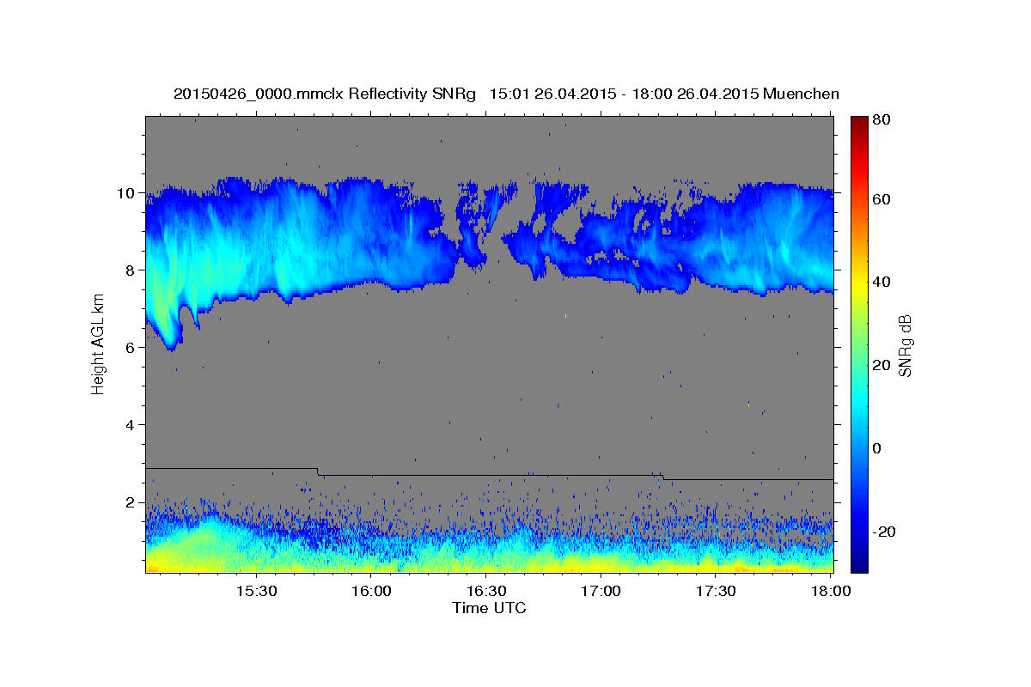1031x687 pixels.
Task: Click the 18:00 time tick label
Action: coord(831,592)
